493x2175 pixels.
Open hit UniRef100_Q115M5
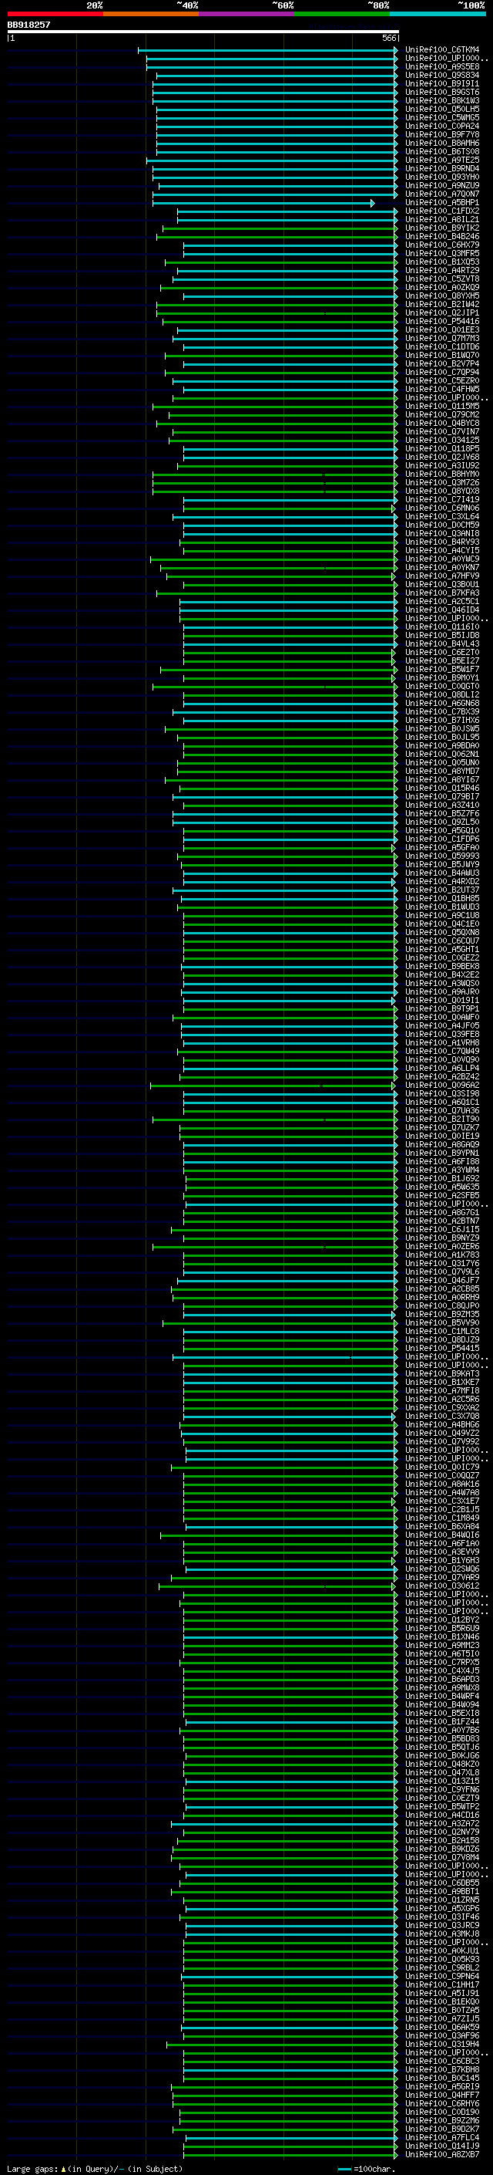(442, 406)
